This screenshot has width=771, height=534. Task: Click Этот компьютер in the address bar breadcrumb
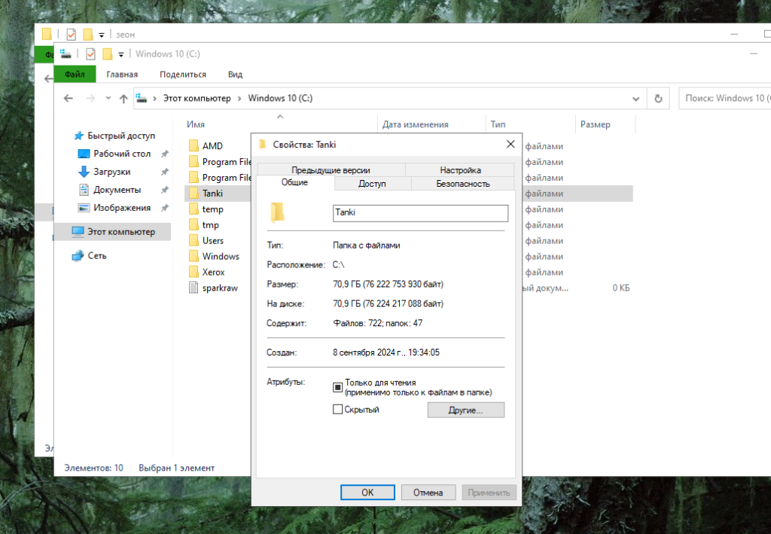pyautogui.click(x=197, y=99)
